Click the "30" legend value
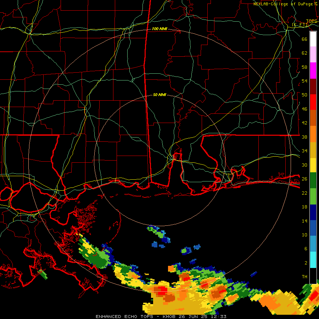The height and width of the screenshot is (319, 319). tap(304, 165)
